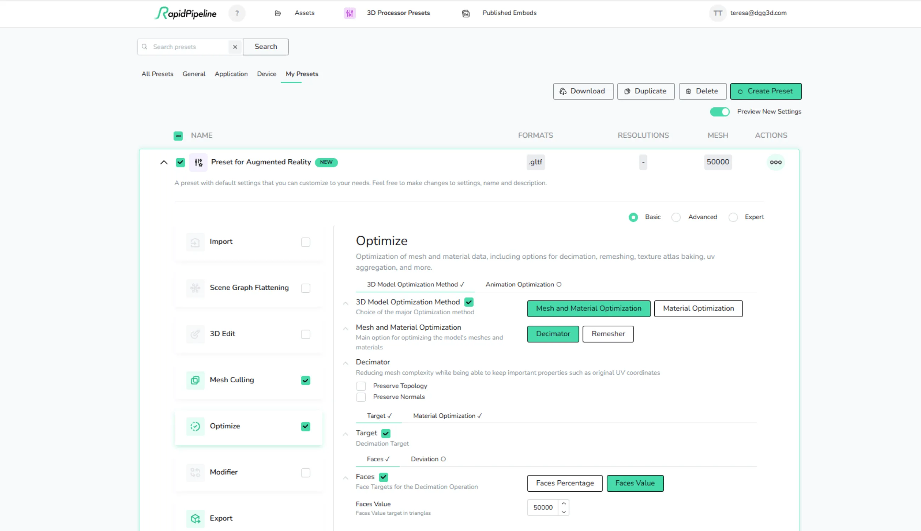
Task: Open the Animation Optimization tab
Action: (x=523, y=285)
